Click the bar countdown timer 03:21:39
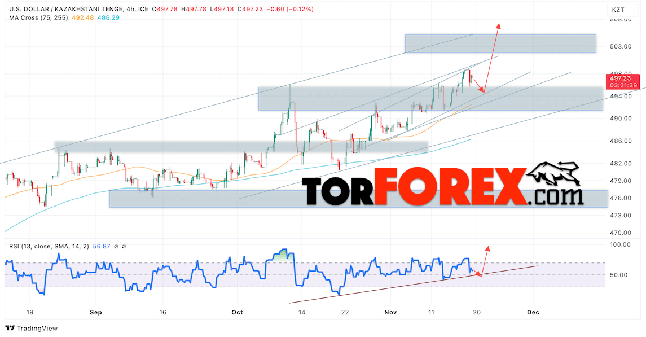Screen dimensions: 646x337 622,85
